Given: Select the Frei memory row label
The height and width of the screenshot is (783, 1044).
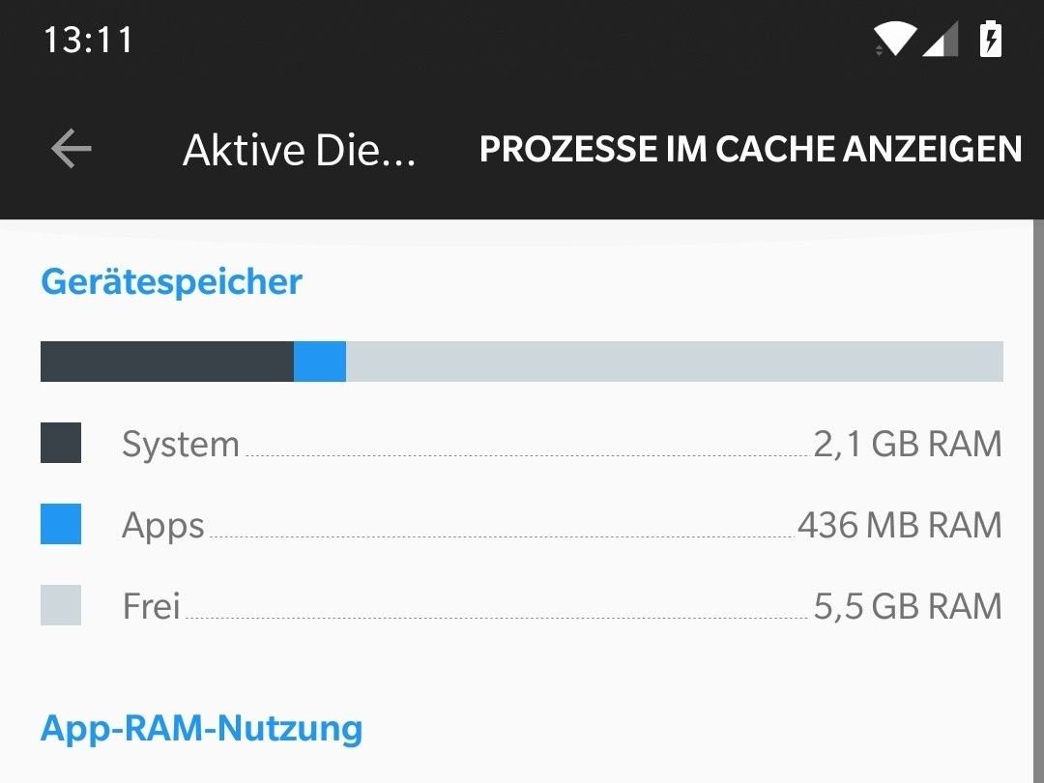Looking at the screenshot, I should [151, 606].
